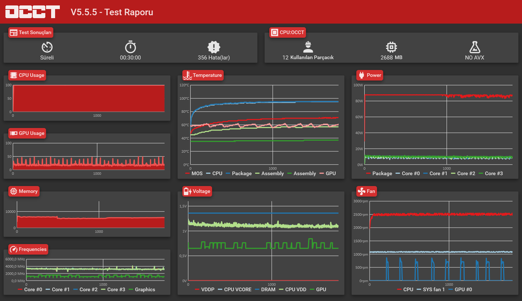Select the CPU:OCCT section label
The image size is (522, 301).
288,33
